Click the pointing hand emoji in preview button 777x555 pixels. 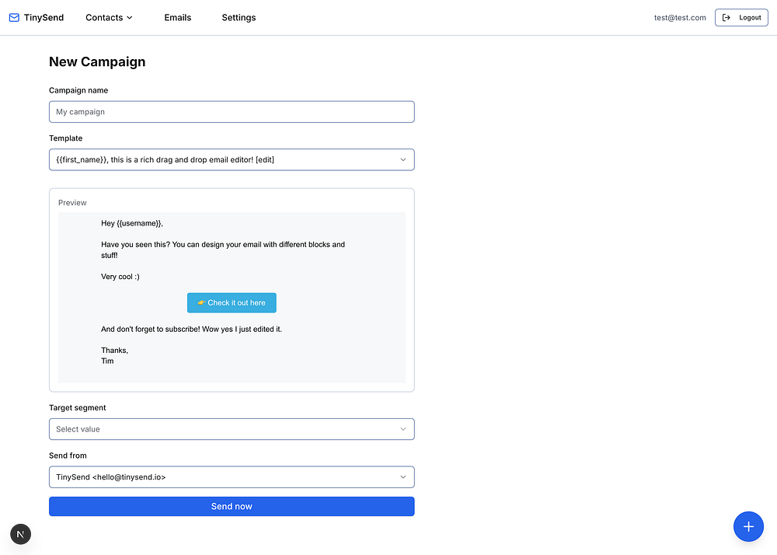[x=201, y=303]
